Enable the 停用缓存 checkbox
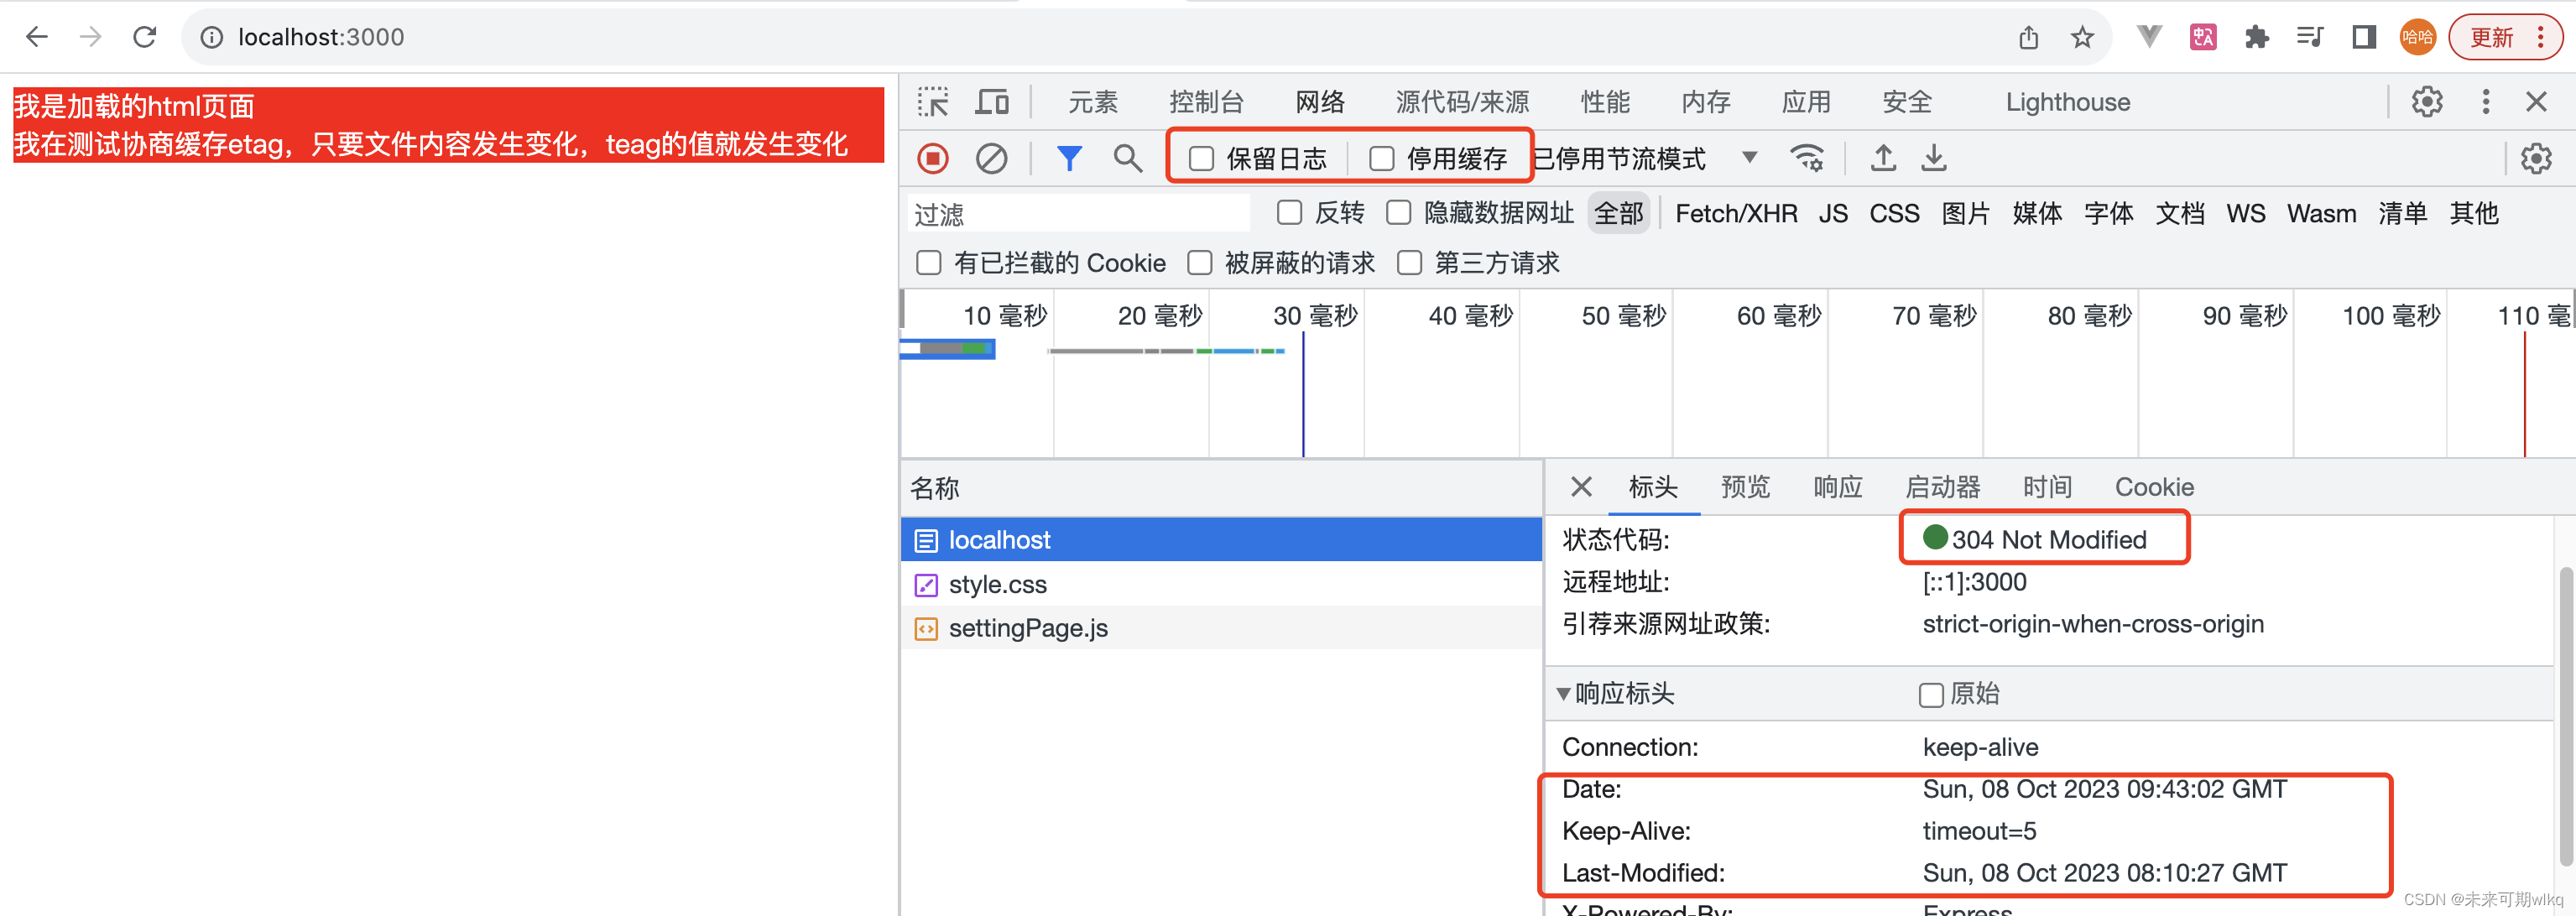This screenshot has height=916, width=2576. pos(1381,159)
